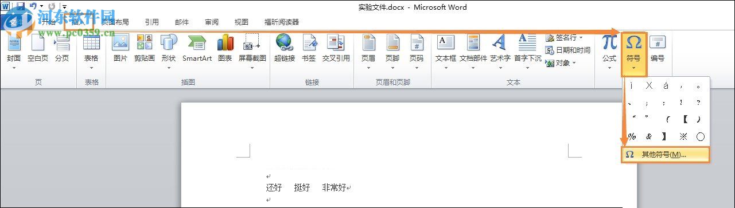Viewport: 735px width, 208px height.
Task: Click the word 非常好 in the document
Action: click(335, 187)
